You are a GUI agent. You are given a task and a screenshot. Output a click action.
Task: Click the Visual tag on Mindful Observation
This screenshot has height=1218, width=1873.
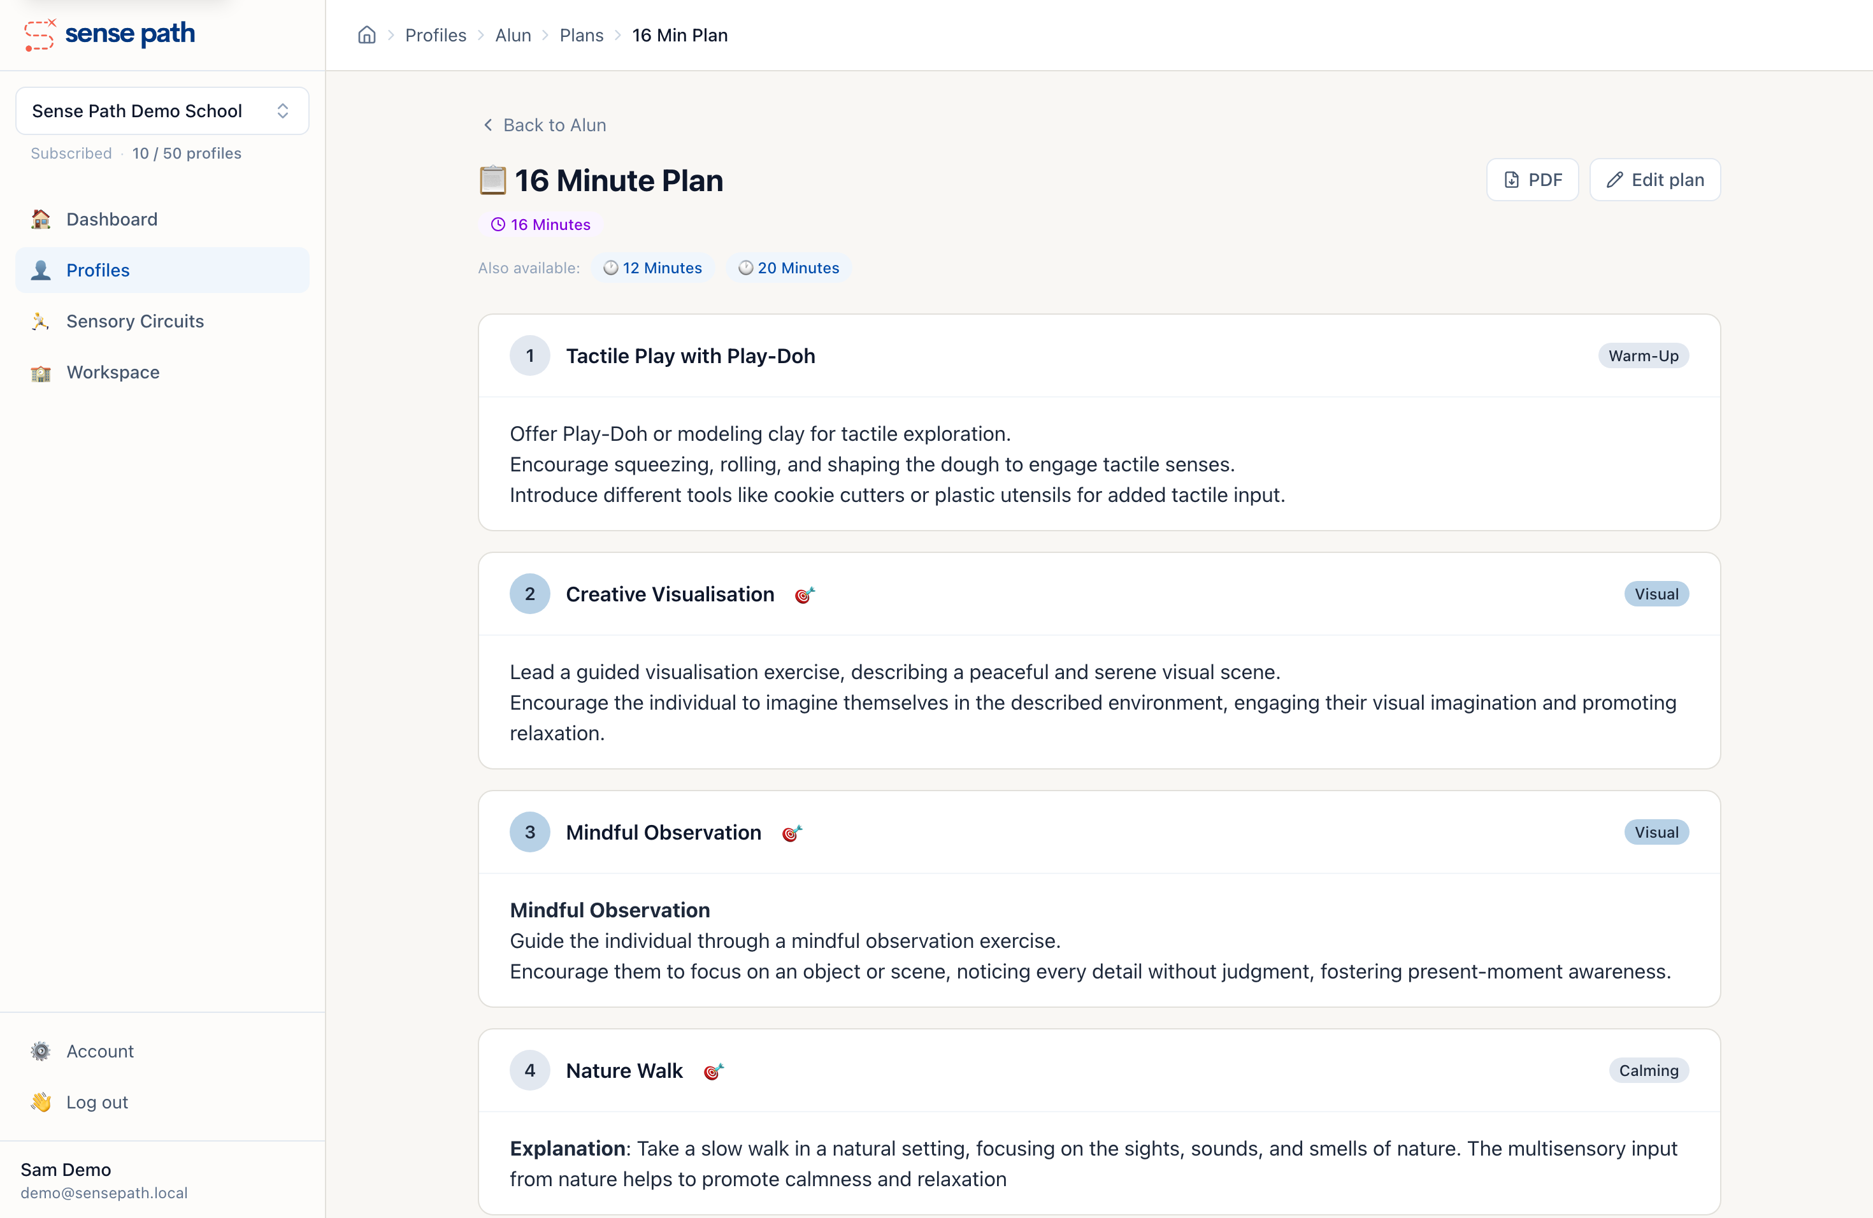(1656, 833)
